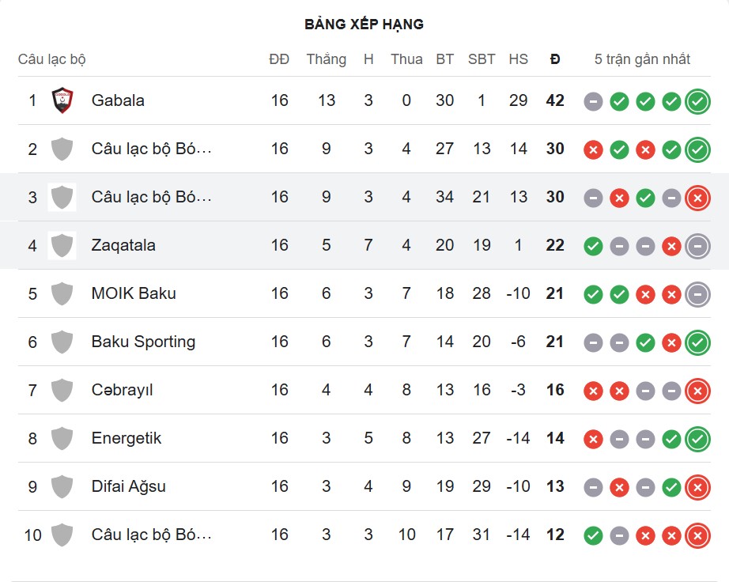The width and height of the screenshot is (729, 582).
Task: Click Baku Sporting's circled latest win icon
Action: point(697,342)
